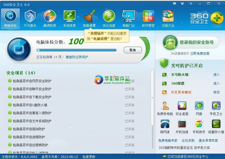Open the 优化加速 tool

tap(109, 19)
